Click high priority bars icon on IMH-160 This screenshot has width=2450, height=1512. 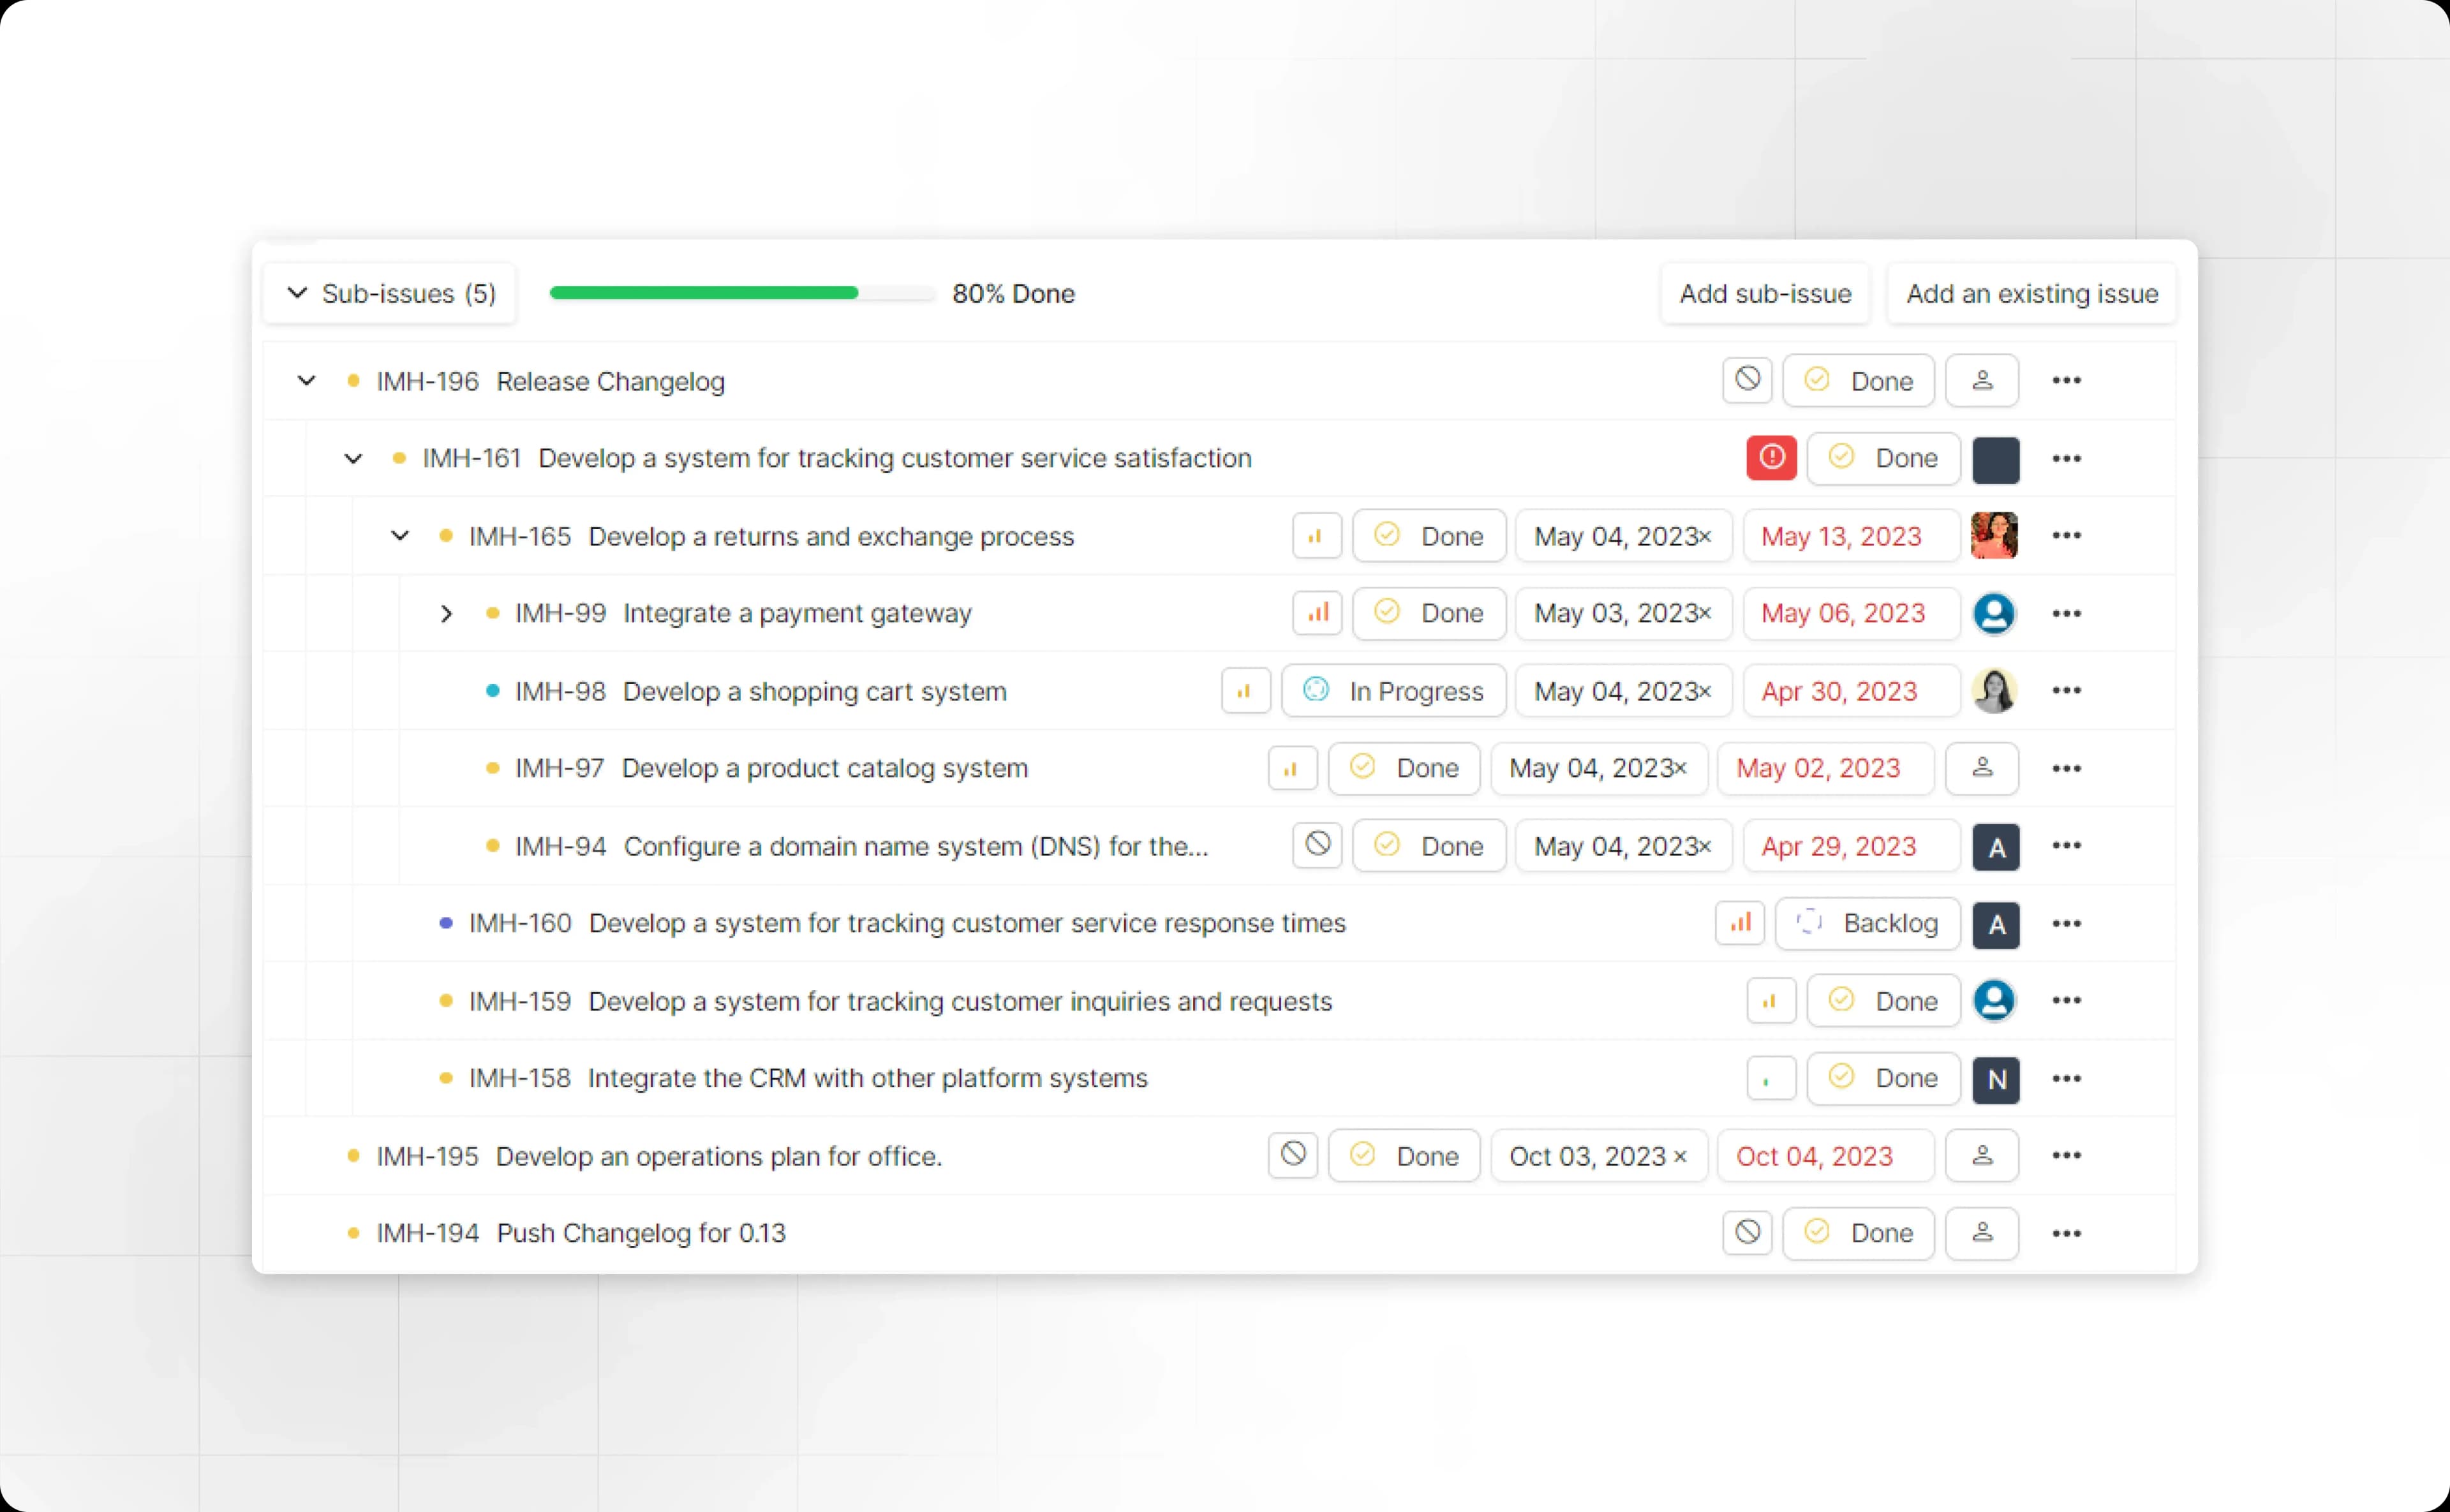click(1740, 923)
